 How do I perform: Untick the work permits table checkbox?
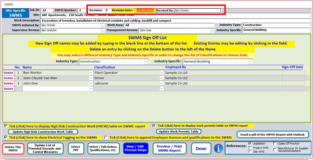click(x=154, y=126)
